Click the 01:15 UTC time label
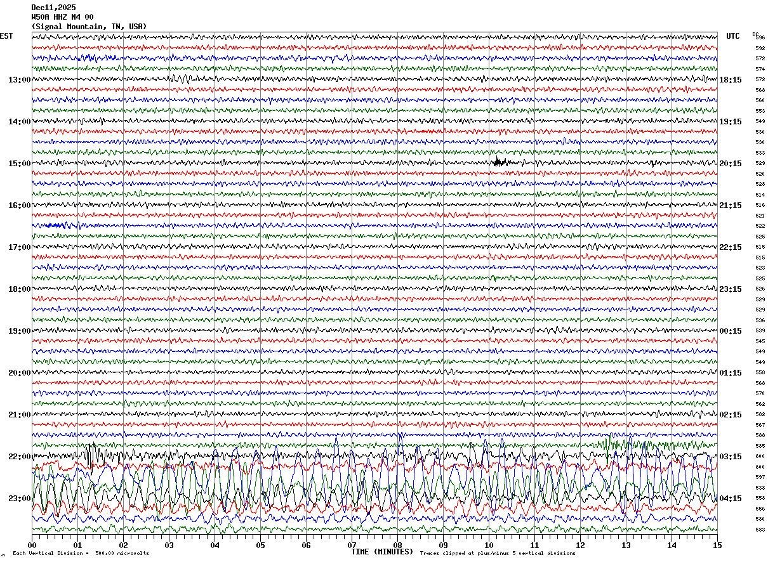The height and width of the screenshot is (562, 768). pyautogui.click(x=731, y=373)
